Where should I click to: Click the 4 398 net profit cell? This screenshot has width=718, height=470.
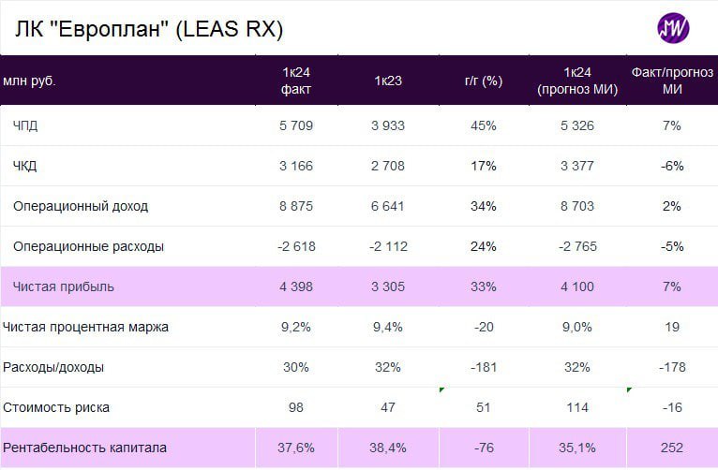[296, 286]
